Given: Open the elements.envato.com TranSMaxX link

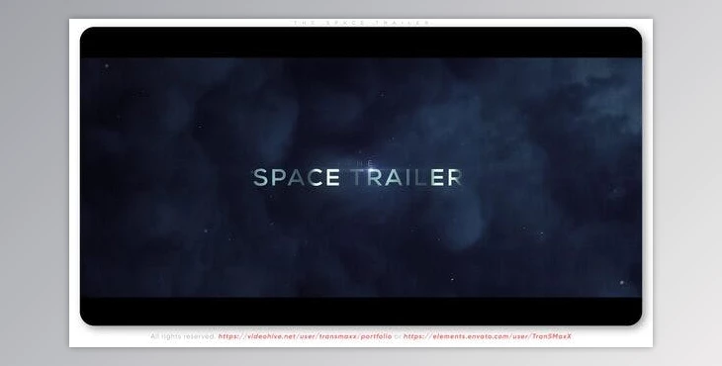Looking at the screenshot, I should (x=488, y=336).
